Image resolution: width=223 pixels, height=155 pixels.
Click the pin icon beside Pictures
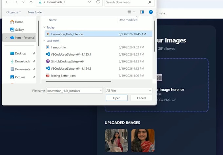coord(34,77)
